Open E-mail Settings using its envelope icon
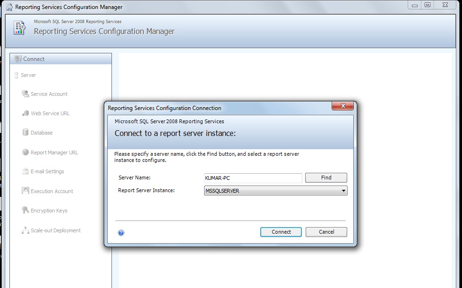This screenshot has height=288, width=462. click(25, 171)
